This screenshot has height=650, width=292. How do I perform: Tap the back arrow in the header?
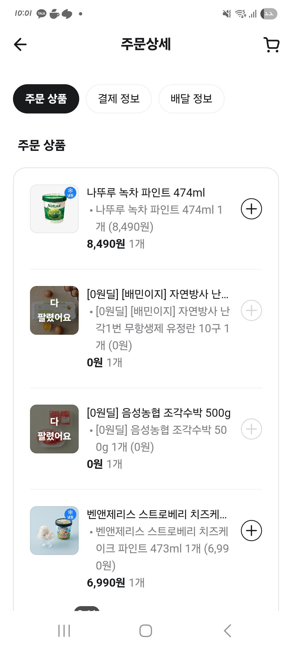(20, 44)
